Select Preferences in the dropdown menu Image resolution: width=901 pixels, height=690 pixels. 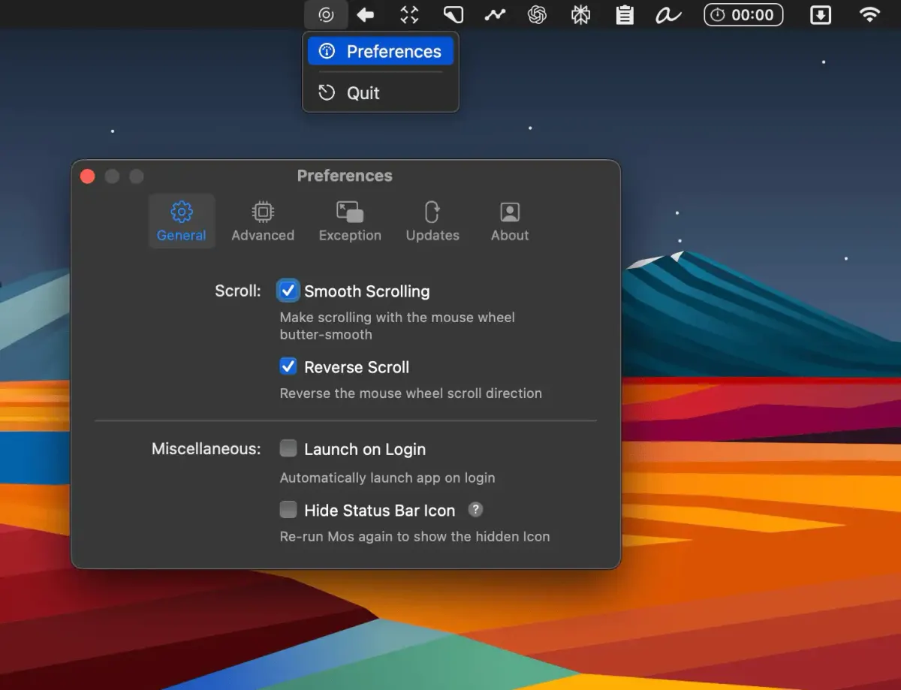(x=381, y=51)
